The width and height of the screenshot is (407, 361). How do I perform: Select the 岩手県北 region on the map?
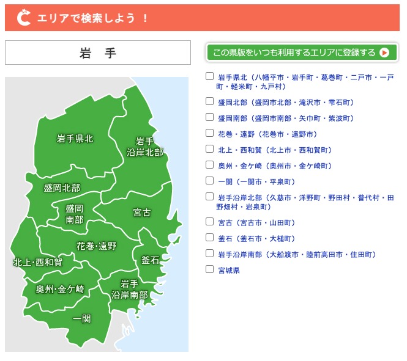click(75, 139)
